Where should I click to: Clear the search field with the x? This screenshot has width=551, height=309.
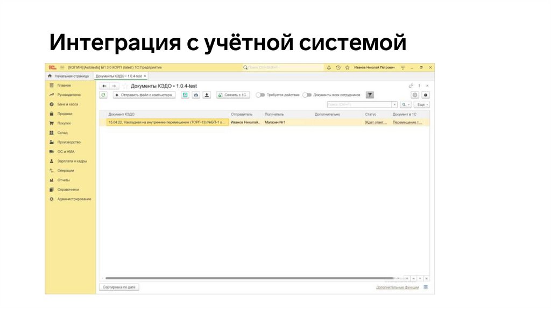tap(394, 105)
